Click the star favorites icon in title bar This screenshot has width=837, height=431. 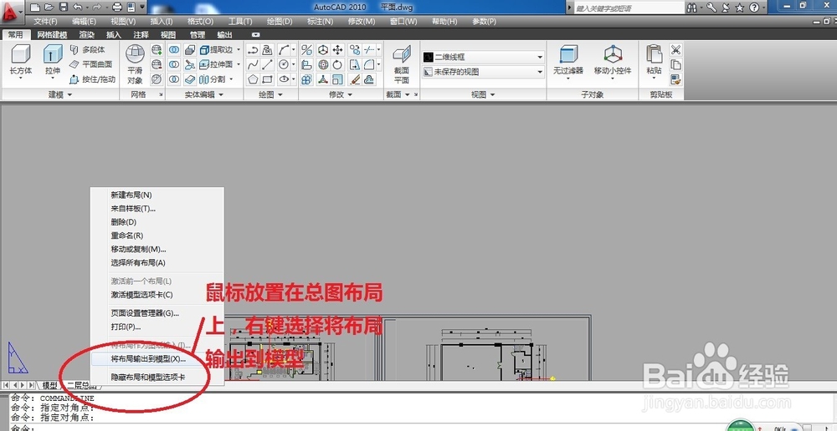740,8
